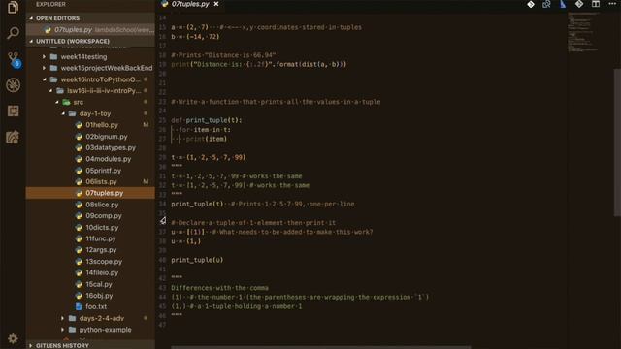The width and height of the screenshot is (621, 349).
Task: Open 14fileio.py in the explorer
Action: pyautogui.click(x=90, y=272)
